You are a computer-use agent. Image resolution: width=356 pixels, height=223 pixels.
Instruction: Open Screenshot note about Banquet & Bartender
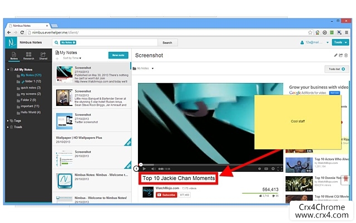pos(92,98)
